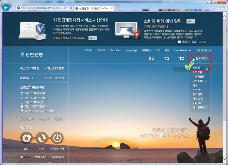Viewport: 228px width, 165px height.
Task: Select 자동차금융 in the submenu
Action: click(199, 77)
